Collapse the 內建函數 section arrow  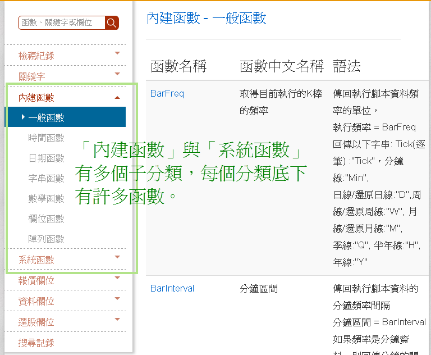pos(117,97)
